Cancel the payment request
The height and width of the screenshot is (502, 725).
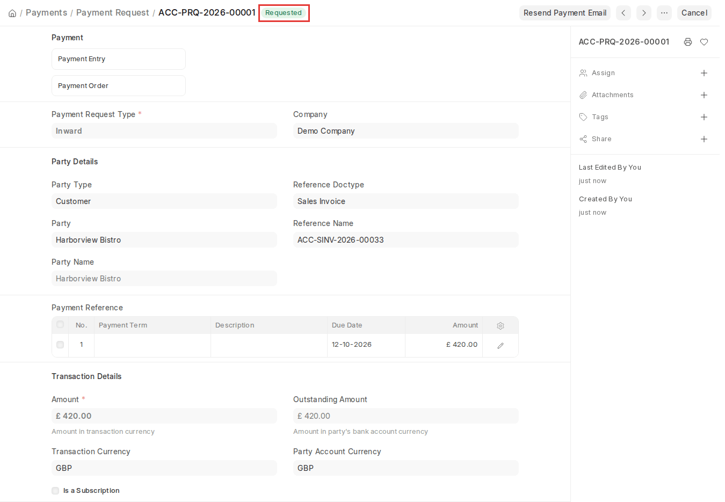(x=694, y=13)
